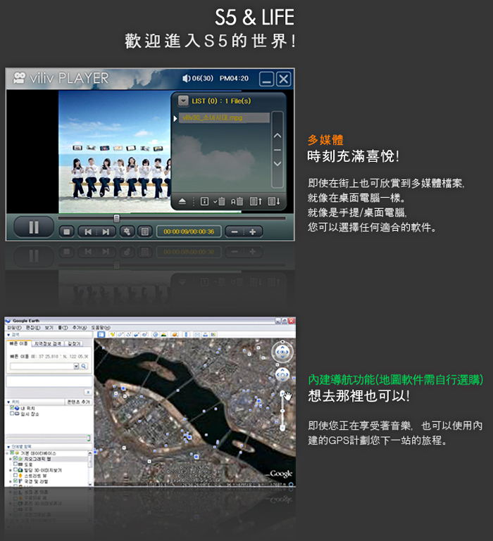
Task: Click the small X clear results button
Action: 88,393
